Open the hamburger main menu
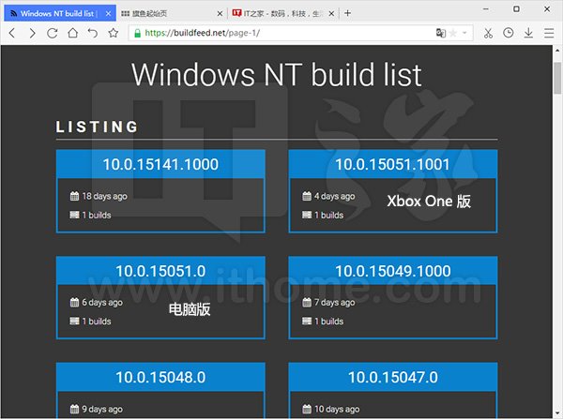Screen dimensions: 563x419 click(x=550, y=33)
